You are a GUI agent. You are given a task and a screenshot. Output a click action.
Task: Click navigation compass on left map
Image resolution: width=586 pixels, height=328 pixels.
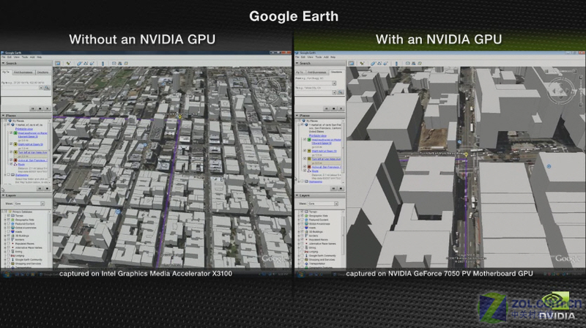[268, 92]
